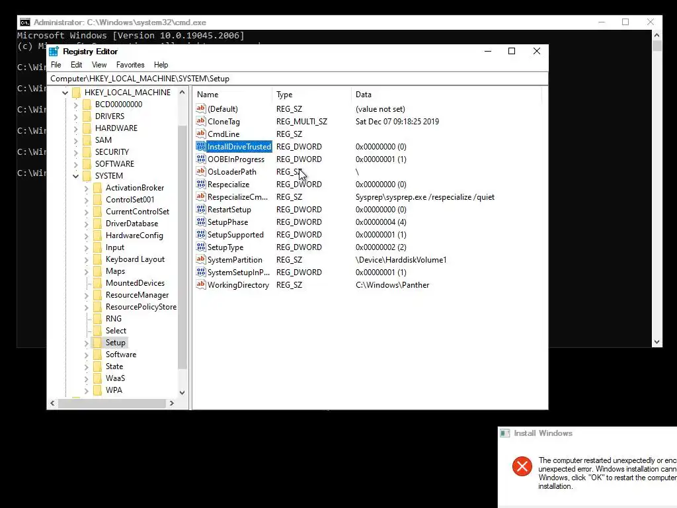Collapse the SYSTEM hive node
Screen dimensions: 677x508
coord(75,176)
